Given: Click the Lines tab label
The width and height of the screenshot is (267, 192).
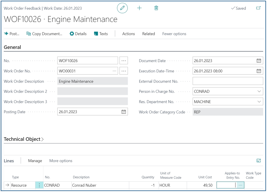Looking at the screenshot, I should [x=9, y=161].
